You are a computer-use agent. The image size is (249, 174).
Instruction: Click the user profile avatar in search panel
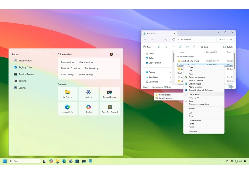coord(111,54)
